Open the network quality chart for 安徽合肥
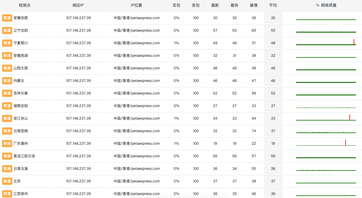Screen dimensions: 362x198 [326, 18]
